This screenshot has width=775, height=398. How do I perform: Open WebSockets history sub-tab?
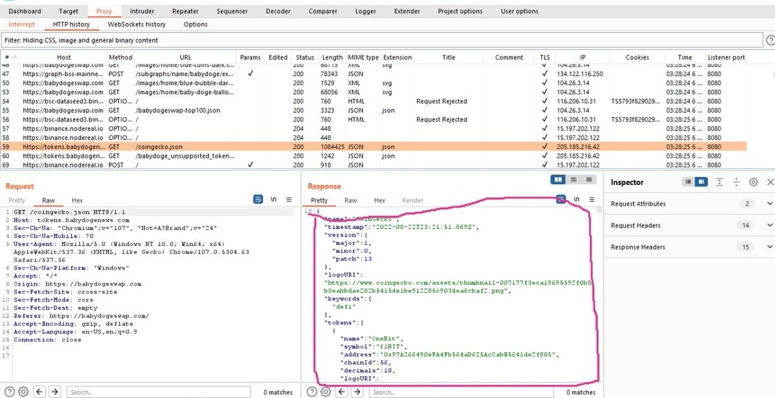(x=136, y=25)
